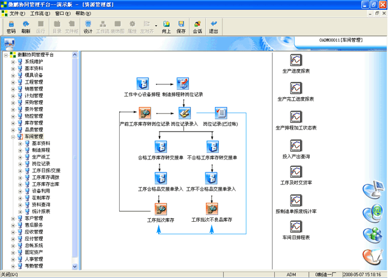This screenshot has width=388, height=278.
Task: Click the 刷新 refresh toolbar icon
Action: (26, 27)
